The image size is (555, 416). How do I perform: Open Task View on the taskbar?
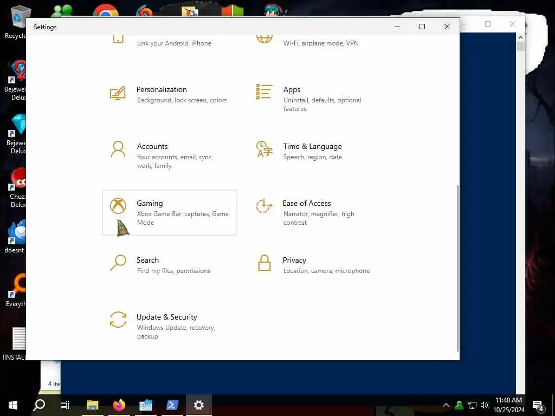pos(65,405)
